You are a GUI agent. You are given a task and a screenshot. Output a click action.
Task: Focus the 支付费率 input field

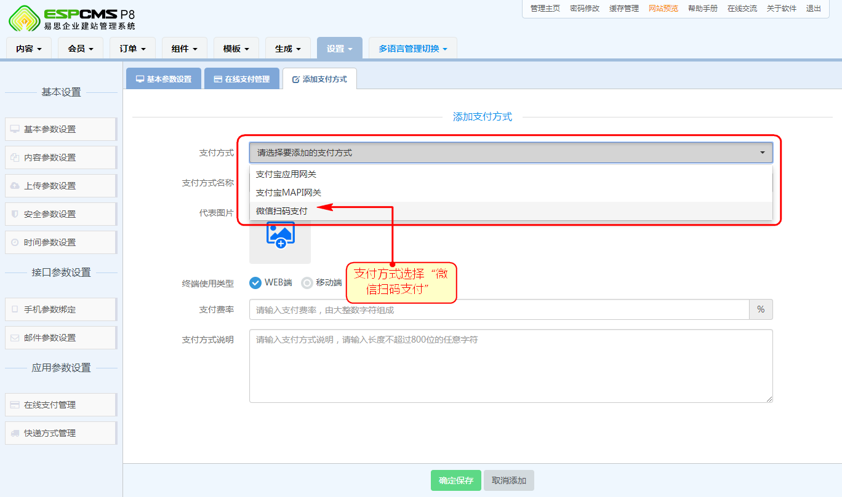[499, 310]
